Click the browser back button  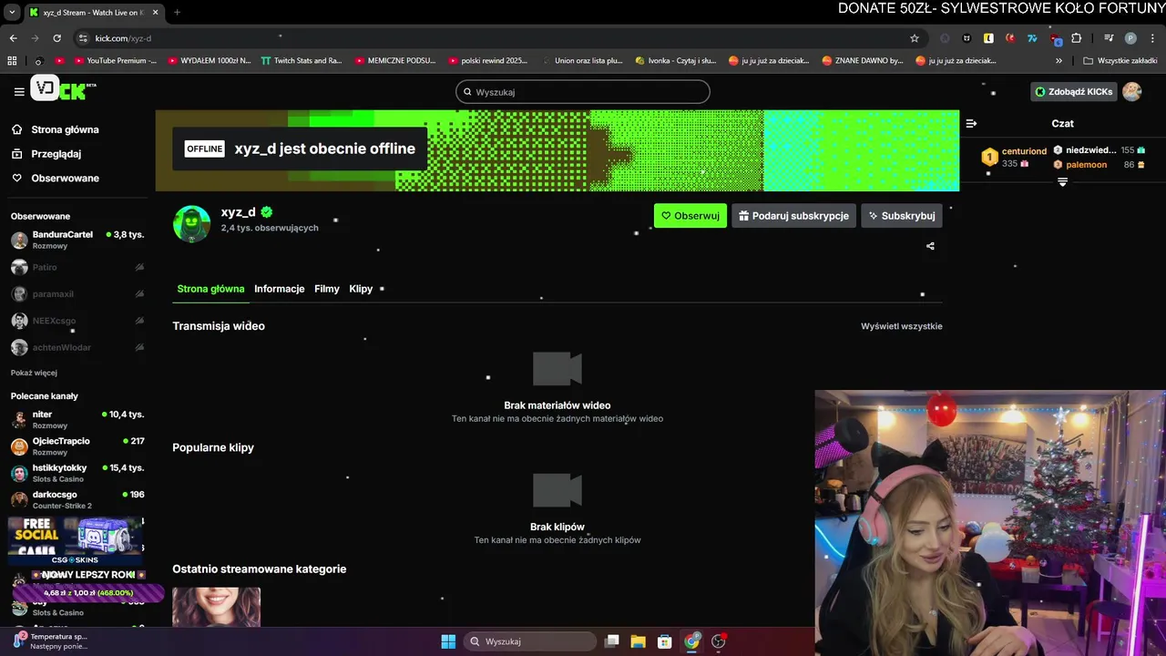(x=13, y=38)
